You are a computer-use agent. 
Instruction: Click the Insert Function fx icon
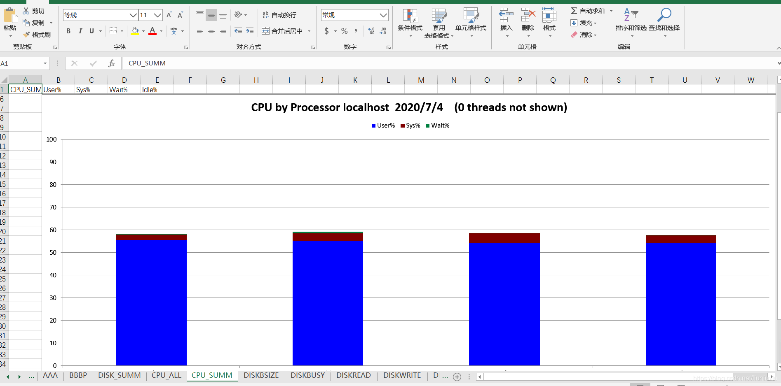click(x=111, y=63)
